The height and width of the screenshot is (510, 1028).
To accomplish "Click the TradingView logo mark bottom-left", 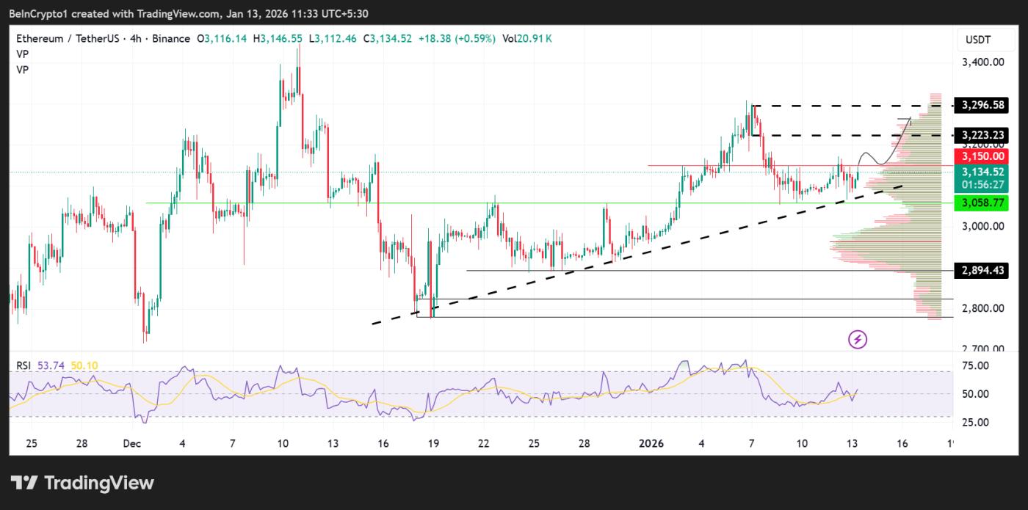I will coord(26,482).
